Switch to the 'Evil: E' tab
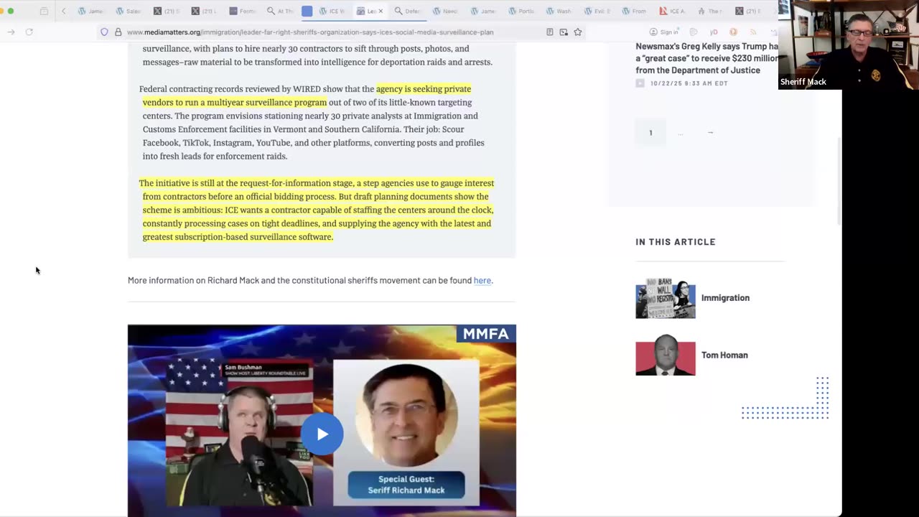919x517 pixels. coord(597,11)
